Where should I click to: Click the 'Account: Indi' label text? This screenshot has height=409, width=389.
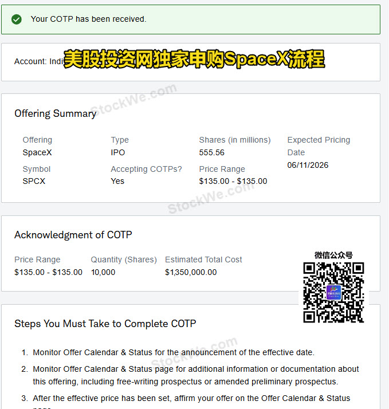39,61
